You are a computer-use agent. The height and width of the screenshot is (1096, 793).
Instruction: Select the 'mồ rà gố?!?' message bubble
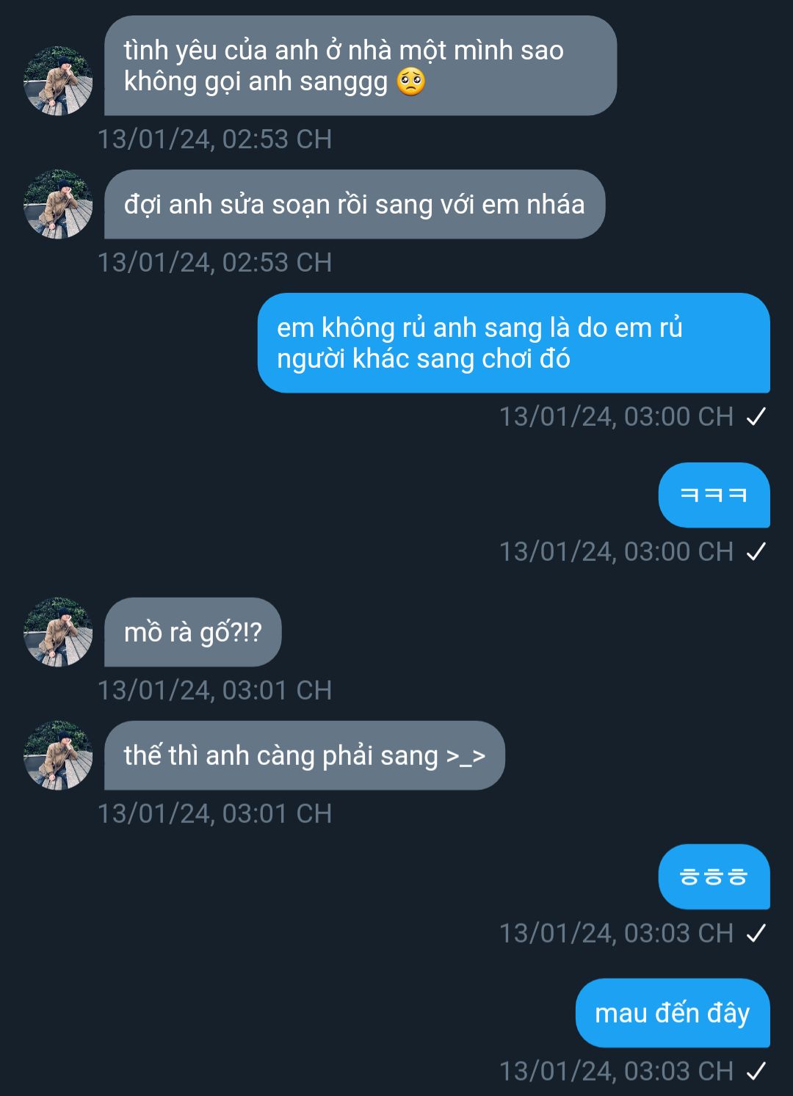(x=193, y=632)
